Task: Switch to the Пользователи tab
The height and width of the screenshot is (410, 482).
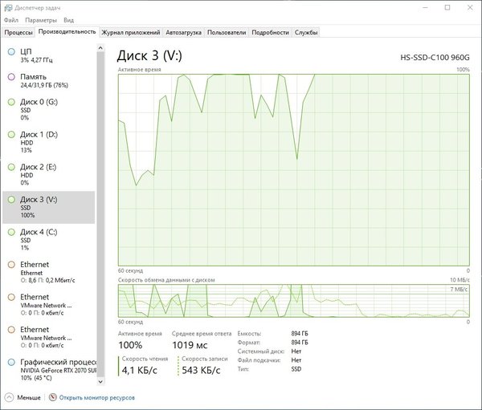Action: 227,32
